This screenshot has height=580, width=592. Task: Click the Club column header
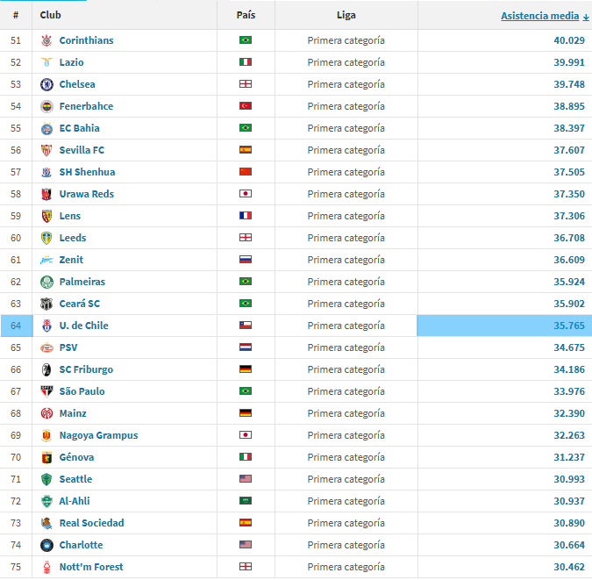(50, 15)
